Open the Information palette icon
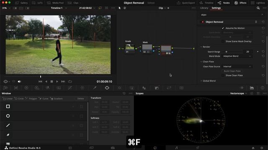The image size is (268, 150). pyautogui.click(x=263, y=88)
